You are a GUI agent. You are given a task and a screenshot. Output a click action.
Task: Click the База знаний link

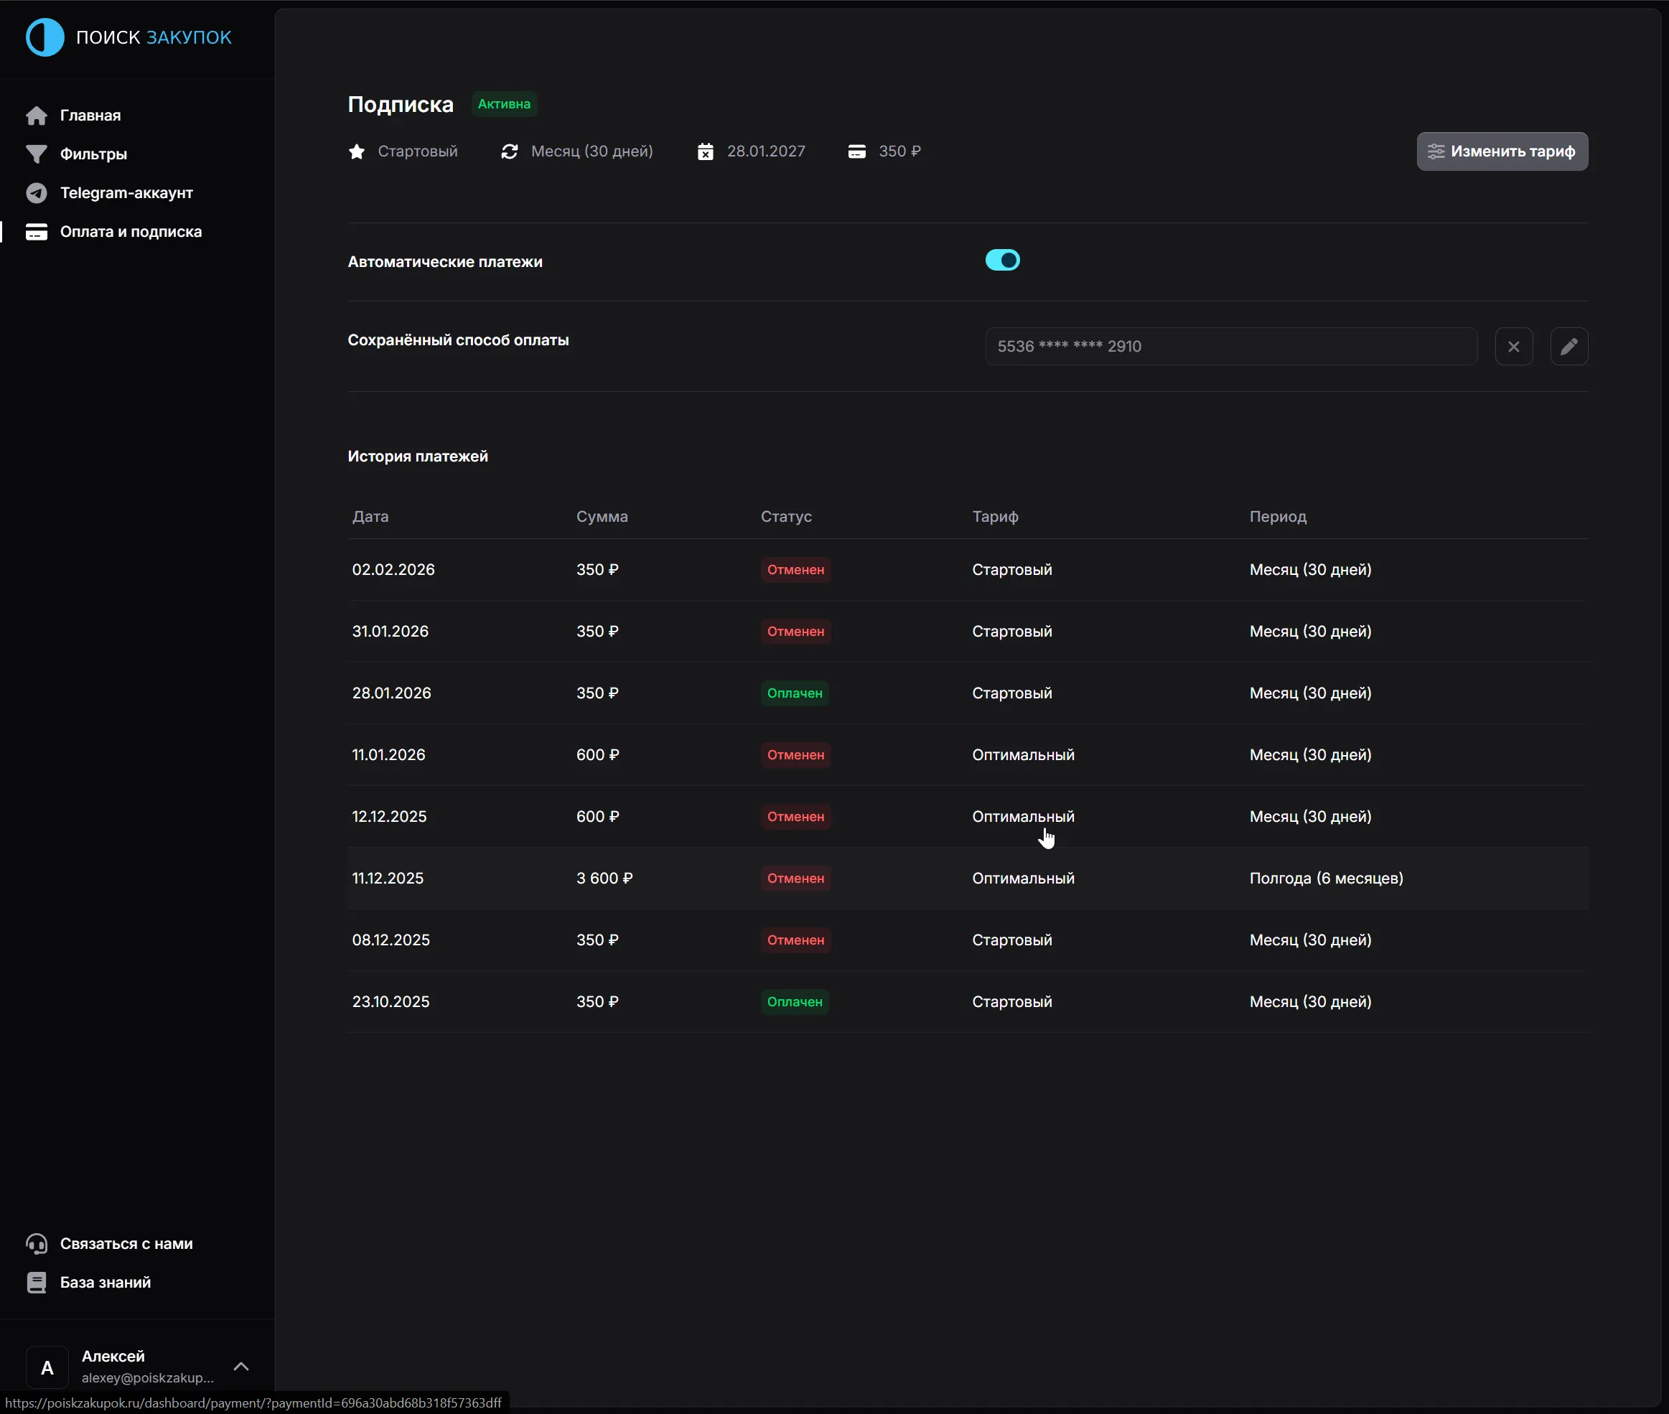point(105,1283)
